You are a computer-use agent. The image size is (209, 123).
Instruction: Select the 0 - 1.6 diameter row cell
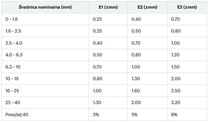(x=45, y=19)
